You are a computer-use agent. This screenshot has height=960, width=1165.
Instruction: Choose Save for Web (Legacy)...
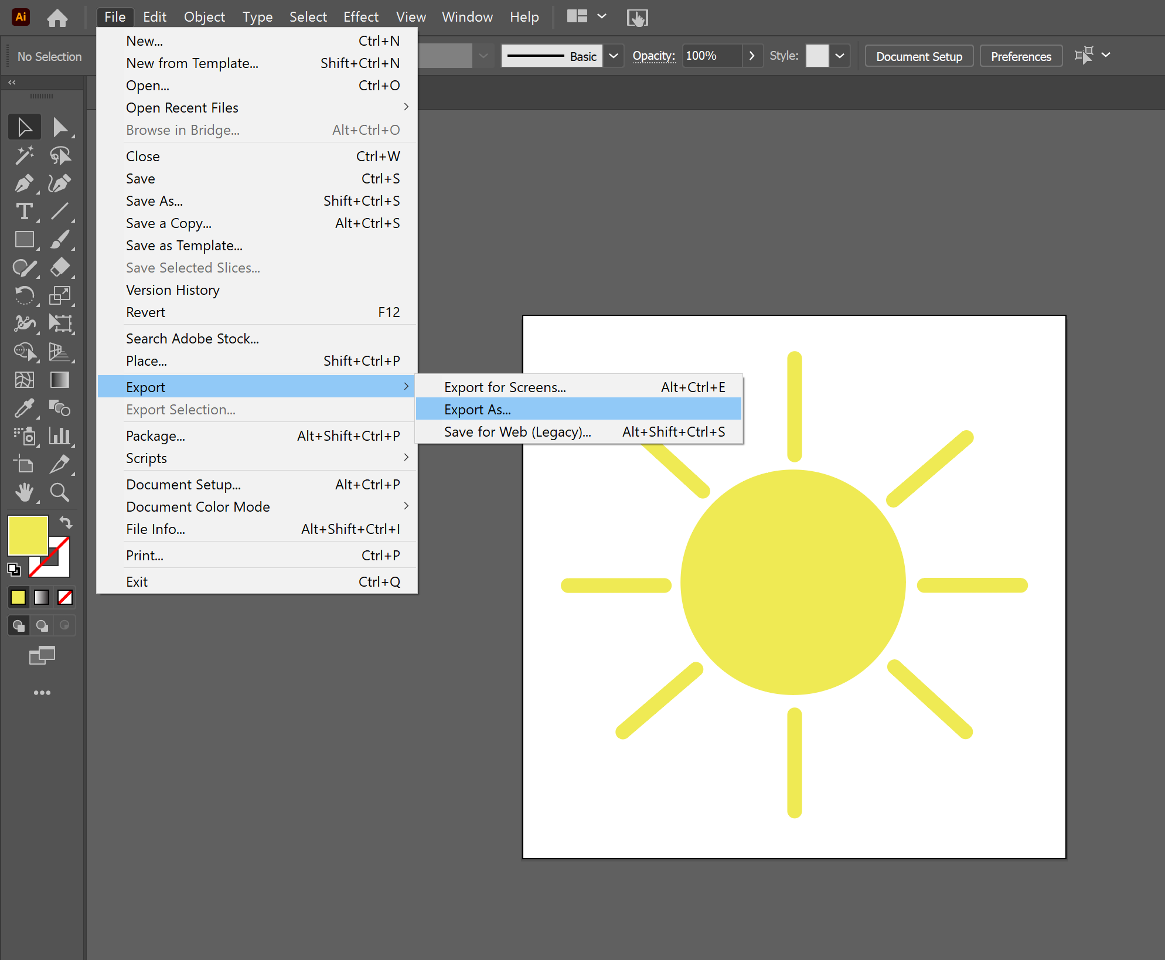click(517, 432)
